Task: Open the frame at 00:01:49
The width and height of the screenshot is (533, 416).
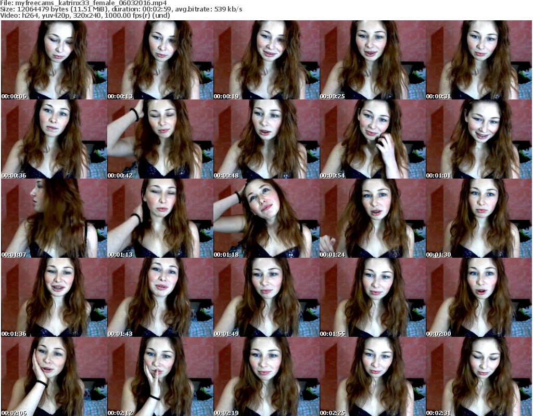Action: [x=266, y=297]
